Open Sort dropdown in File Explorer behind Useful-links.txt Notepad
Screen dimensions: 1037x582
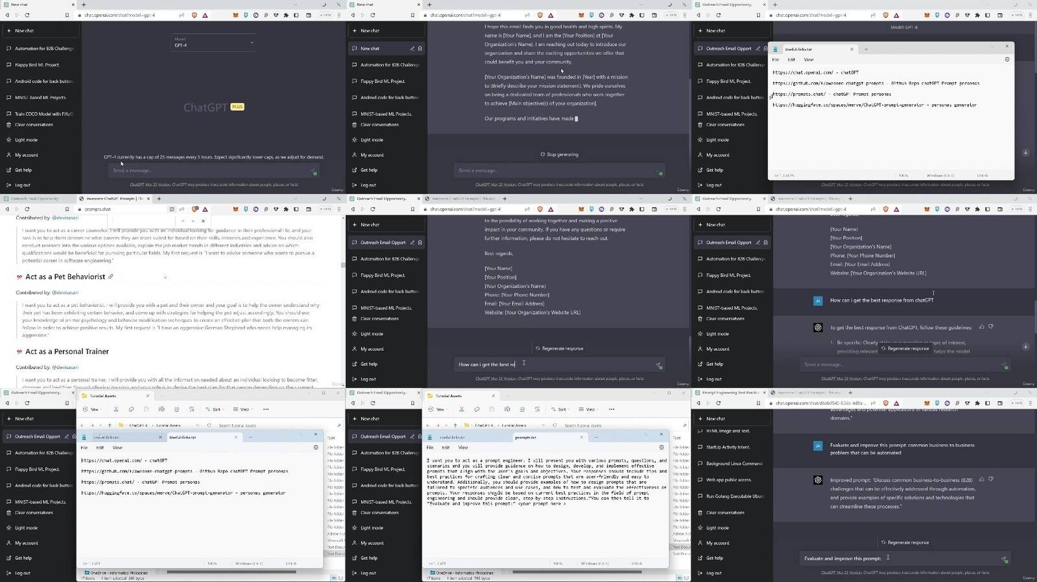pos(214,409)
